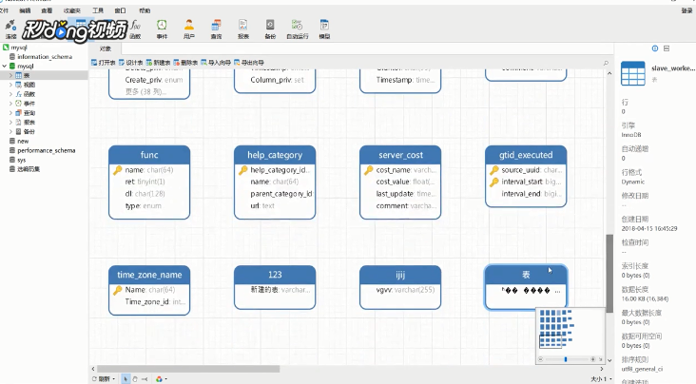Viewport: 696px width, 384px height.
Task: Click the key icon beside cost_name field
Action: pos(368,170)
